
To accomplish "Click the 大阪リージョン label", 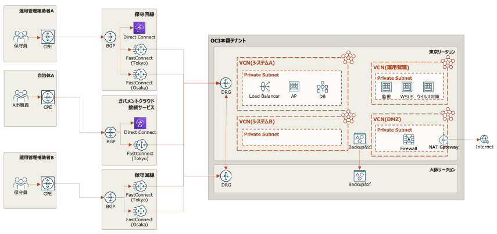I will [442, 170].
